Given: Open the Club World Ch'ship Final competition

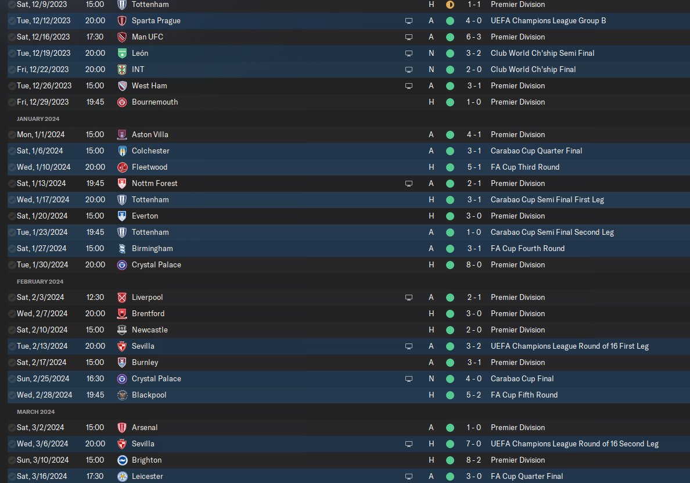Looking at the screenshot, I should (x=533, y=70).
